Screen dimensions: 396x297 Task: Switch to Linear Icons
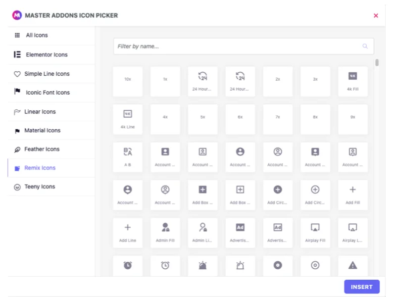tap(51, 112)
